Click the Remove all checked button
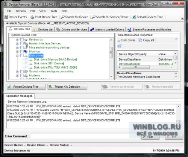Screen dimensions: 188x157 [122, 87]
